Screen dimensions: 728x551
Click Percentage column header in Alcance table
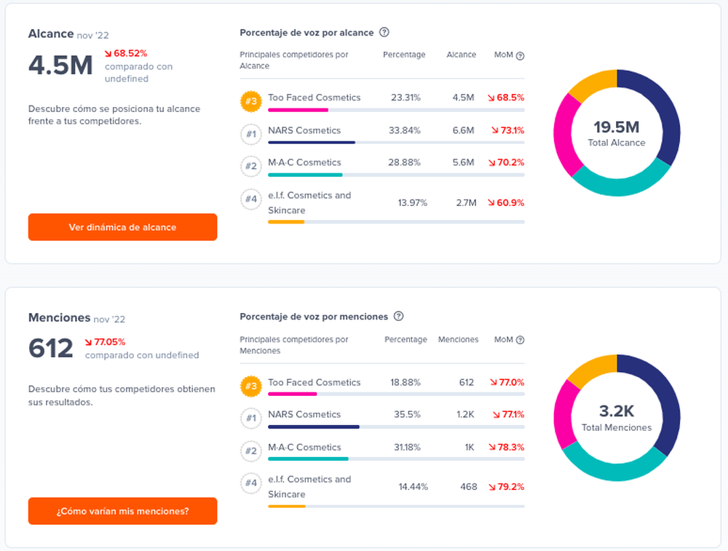[x=404, y=55]
